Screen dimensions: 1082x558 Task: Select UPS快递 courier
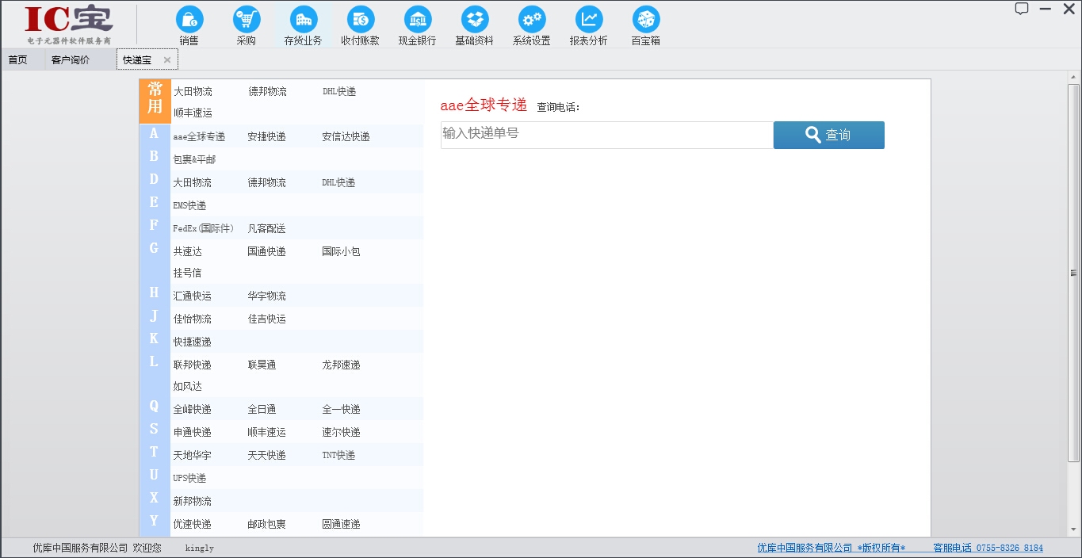(x=189, y=479)
